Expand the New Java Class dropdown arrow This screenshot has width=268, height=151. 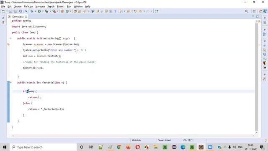point(71,11)
